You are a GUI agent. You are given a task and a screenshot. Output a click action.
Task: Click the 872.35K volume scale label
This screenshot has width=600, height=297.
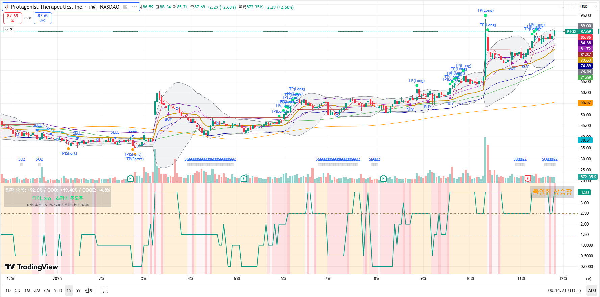(588, 177)
